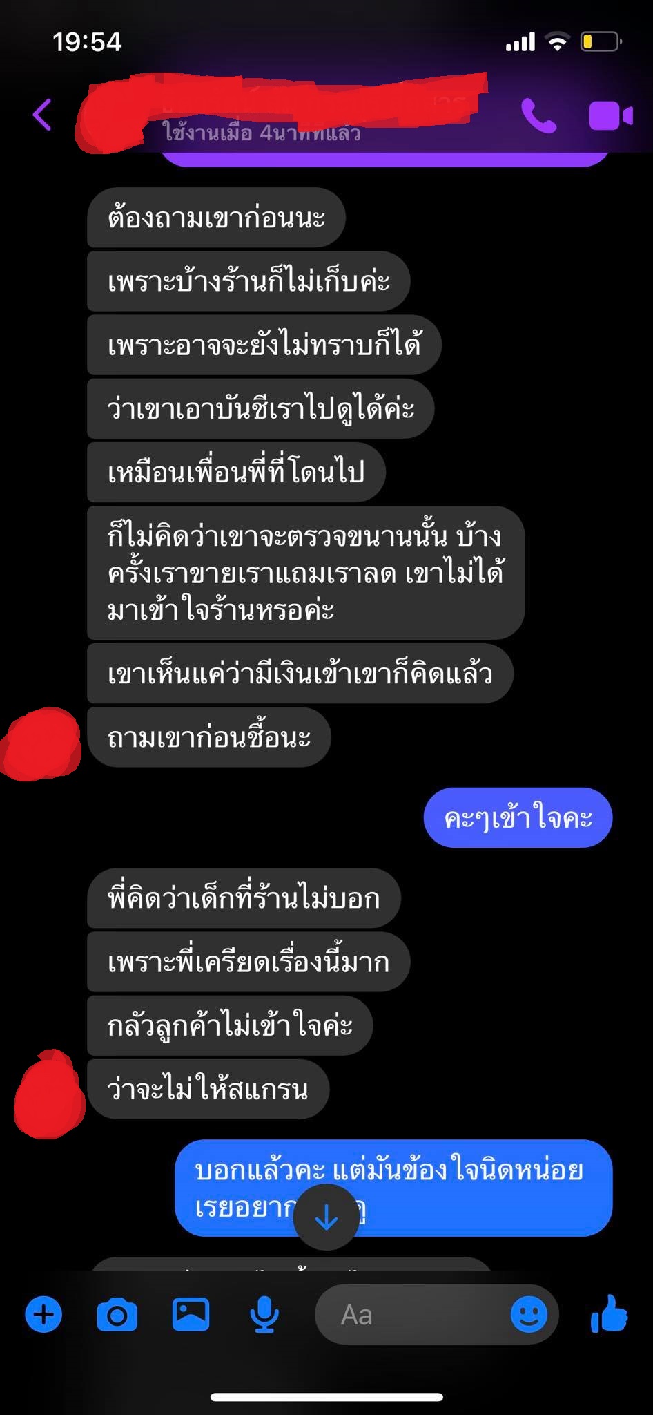This screenshot has width=653, height=1415.
Task: Open the contact name header at top
Action: tap(283, 111)
